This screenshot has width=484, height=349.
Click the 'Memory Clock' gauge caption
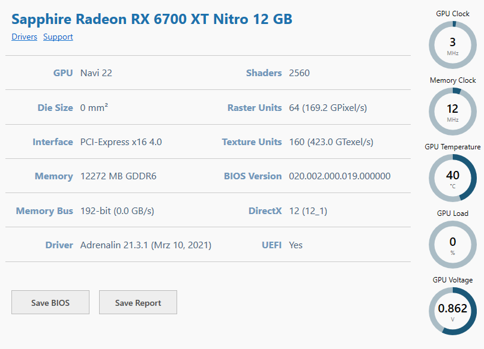453,80
